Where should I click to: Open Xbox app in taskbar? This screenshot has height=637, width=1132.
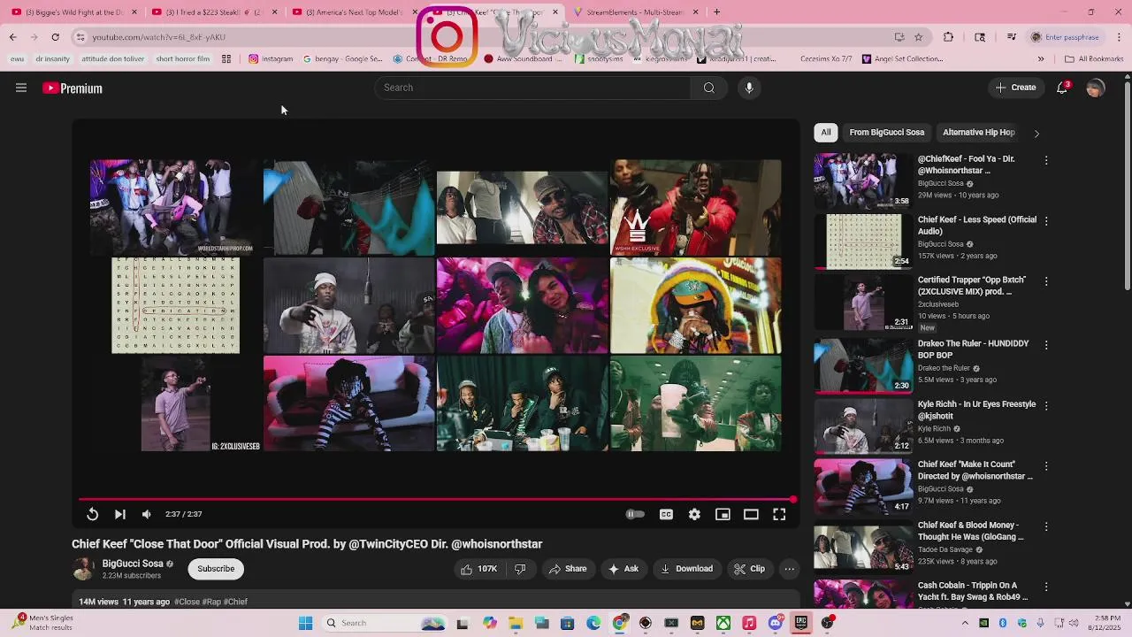pos(723,623)
